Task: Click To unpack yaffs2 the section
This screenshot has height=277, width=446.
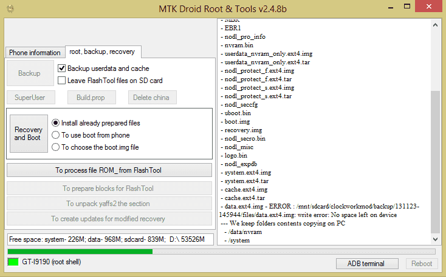Action: pyautogui.click(x=109, y=204)
